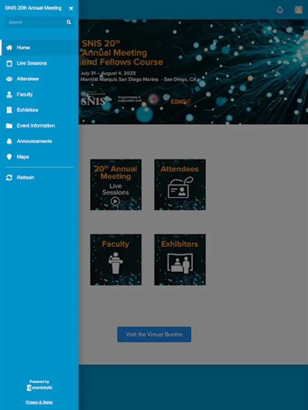Open the Attendees tile
The height and width of the screenshot is (410, 308).
pos(180,184)
